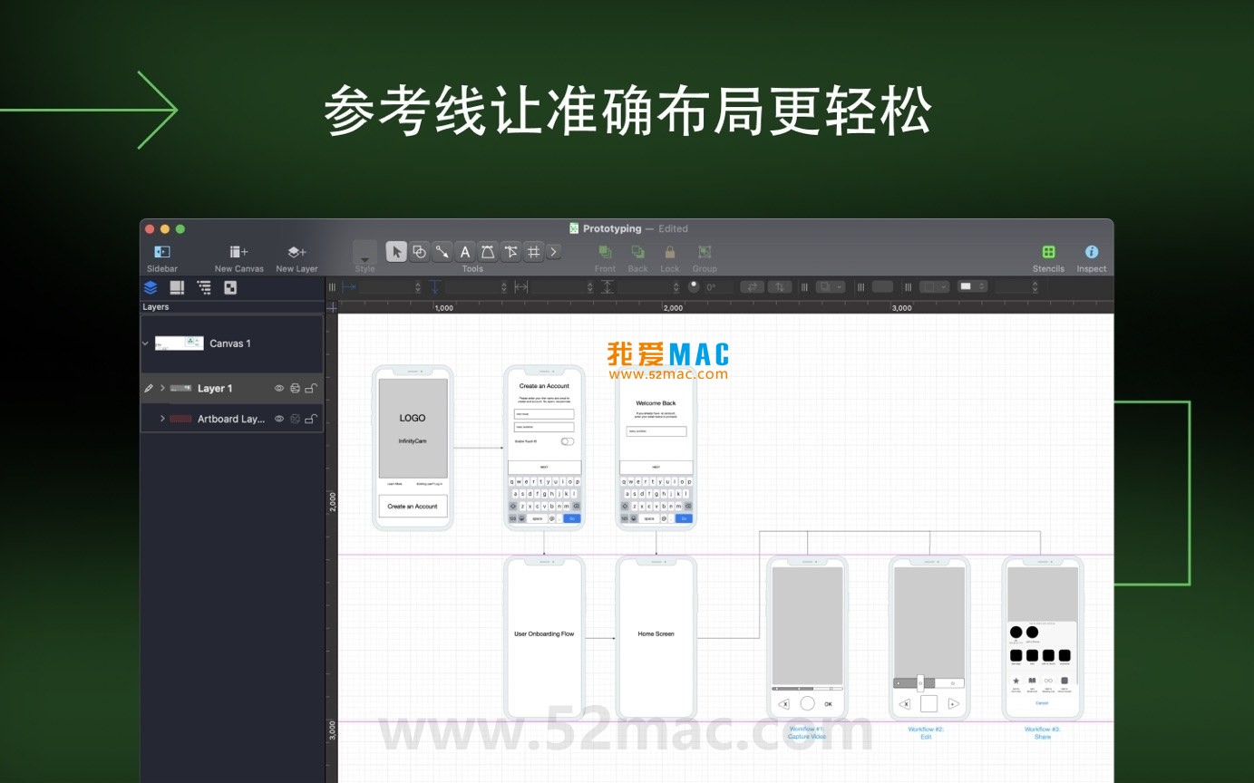
Task: Click the Front arrange button
Action: [605, 254]
